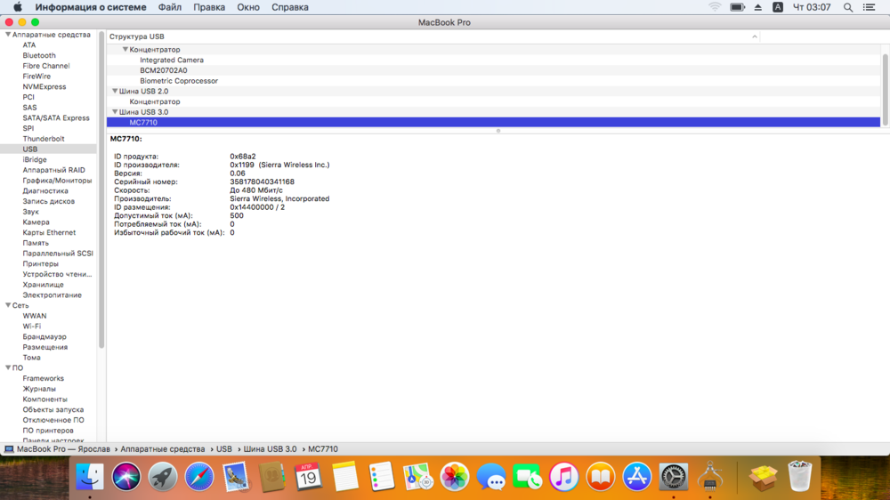Open Safari from the dock
The height and width of the screenshot is (500, 890).
coord(199,478)
